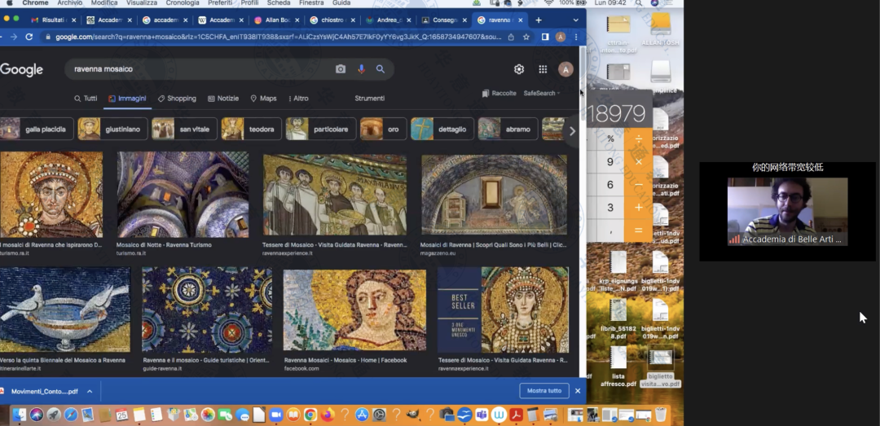Open the Notizie results tab

[x=223, y=99]
